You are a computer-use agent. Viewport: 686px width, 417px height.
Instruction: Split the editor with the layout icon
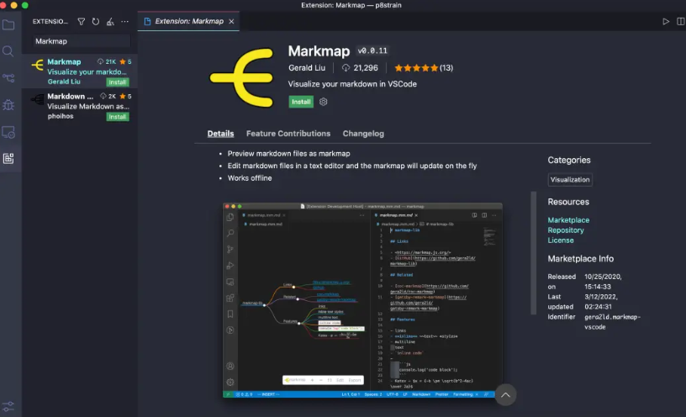(x=680, y=22)
